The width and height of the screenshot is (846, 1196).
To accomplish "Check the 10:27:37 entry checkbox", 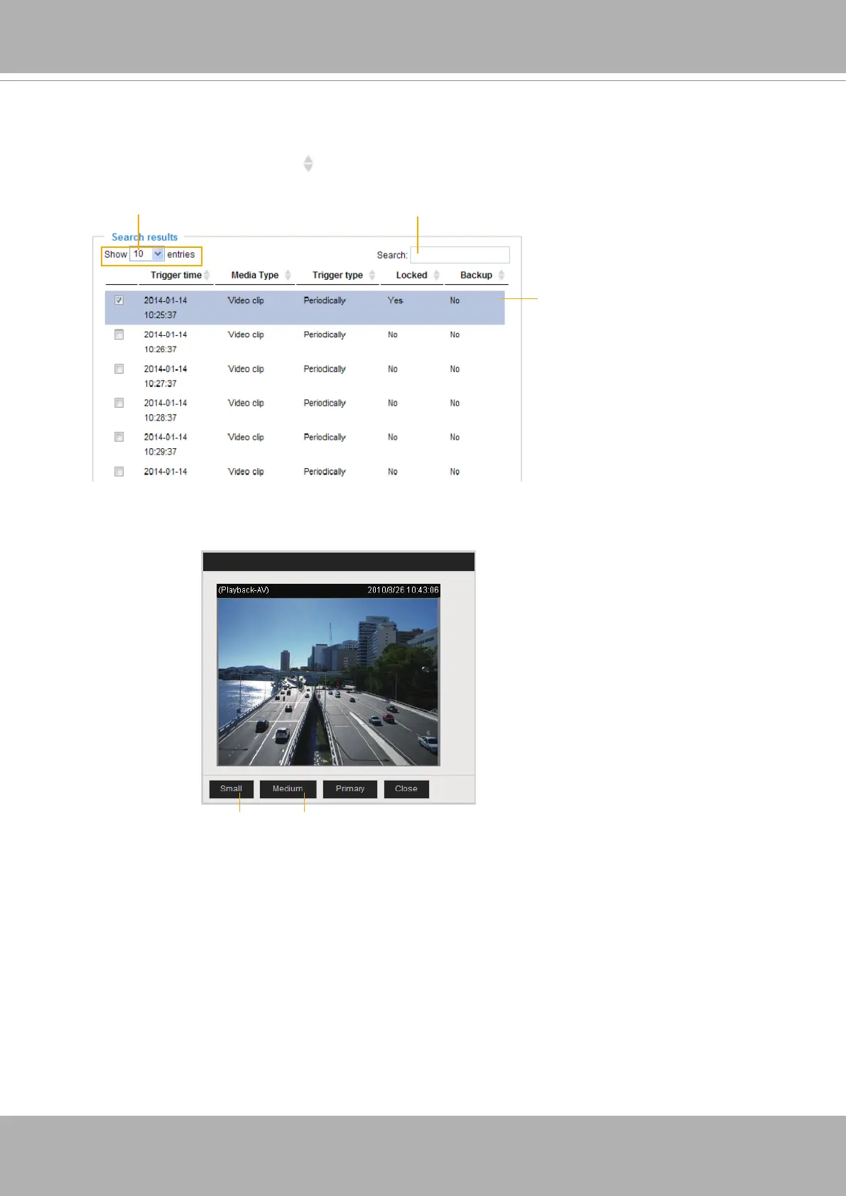I will point(119,369).
